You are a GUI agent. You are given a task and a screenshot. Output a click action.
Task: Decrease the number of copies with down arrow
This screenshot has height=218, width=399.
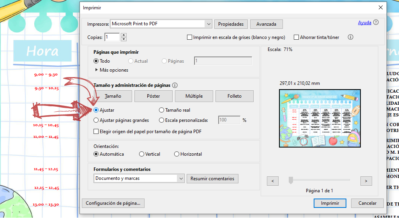pos(124,39)
